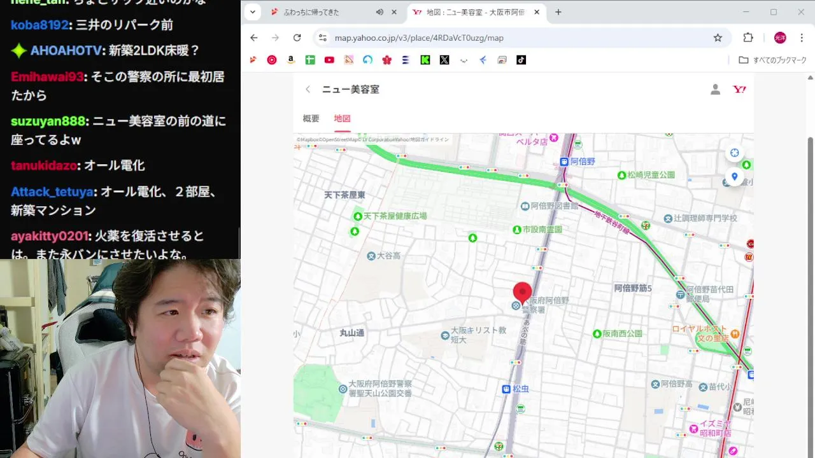
Task: Mute audio on the ふわっちに帰ってきた tab
Action: (379, 12)
